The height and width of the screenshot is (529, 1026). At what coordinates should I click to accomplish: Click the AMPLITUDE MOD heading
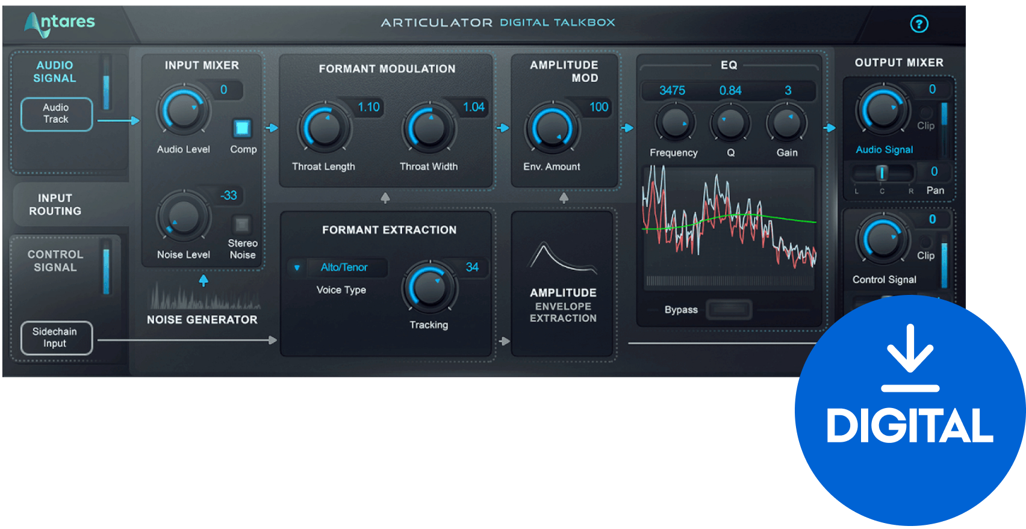pos(564,71)
